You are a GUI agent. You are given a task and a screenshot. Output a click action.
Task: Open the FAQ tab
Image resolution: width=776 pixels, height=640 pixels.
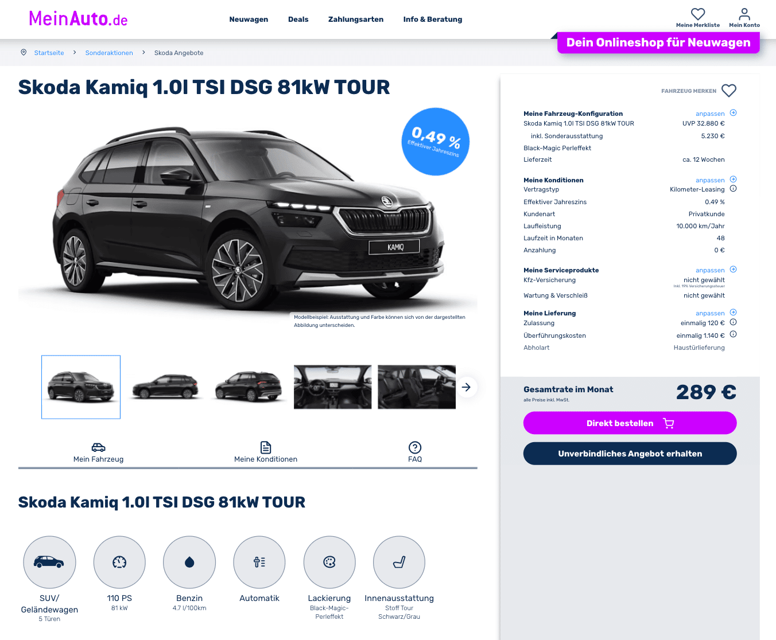coord(415,452)
